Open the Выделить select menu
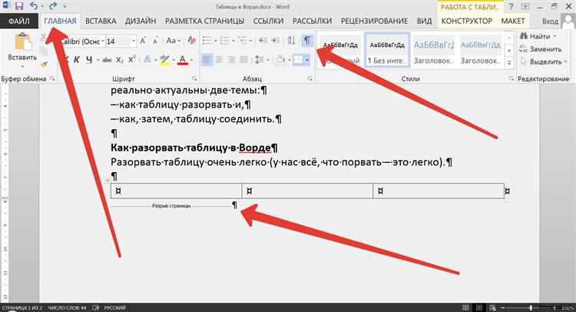576x312 pixels. [x=544, y=61]
